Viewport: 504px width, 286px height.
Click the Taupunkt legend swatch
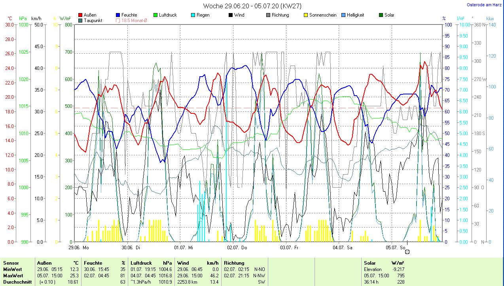[81, 21]
